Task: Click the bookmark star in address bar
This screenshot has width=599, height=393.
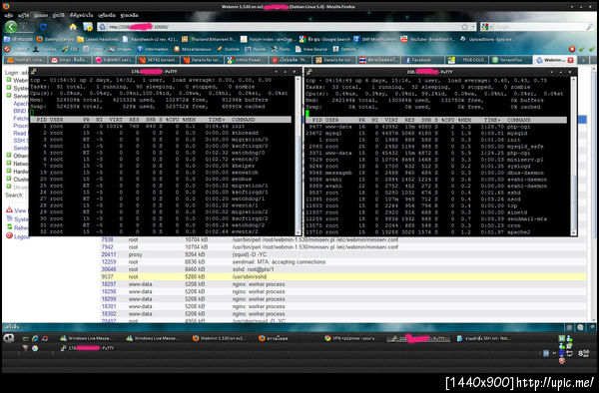Action: pyautogui.click(x=464, y=27)
